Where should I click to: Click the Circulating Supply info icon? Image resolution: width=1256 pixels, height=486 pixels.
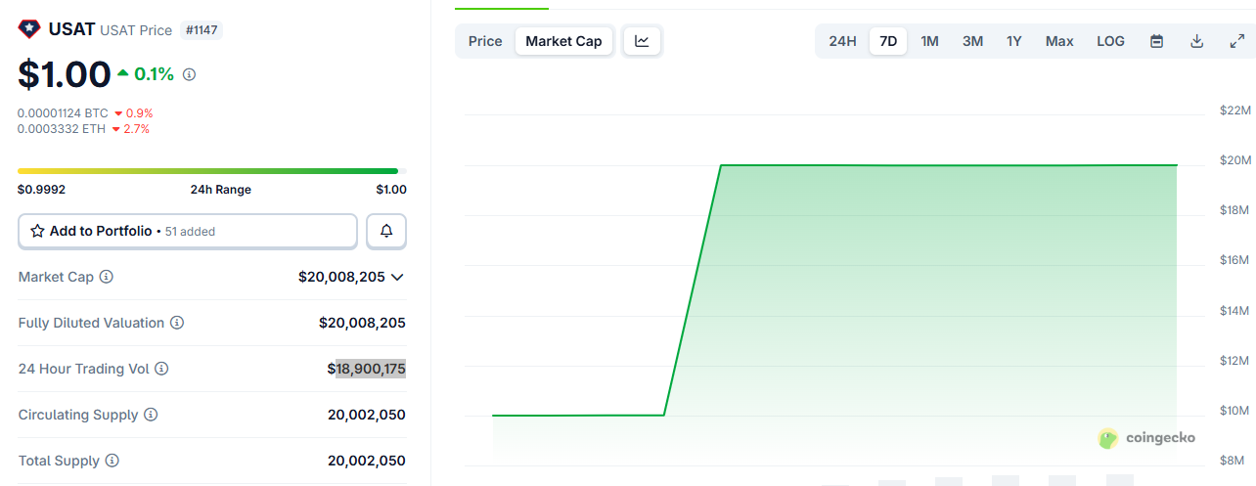pos(151,415)
